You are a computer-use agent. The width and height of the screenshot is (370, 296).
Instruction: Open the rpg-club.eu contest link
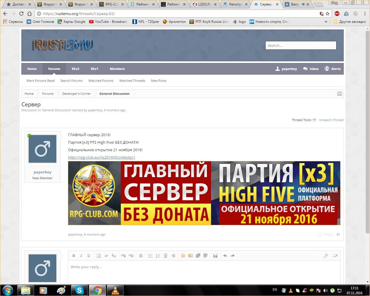pos(102,157)
